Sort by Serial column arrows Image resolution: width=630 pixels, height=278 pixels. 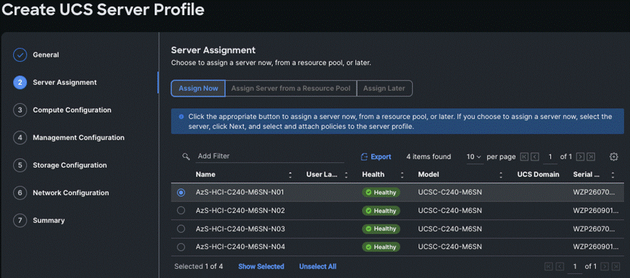[x=613, y=175]
